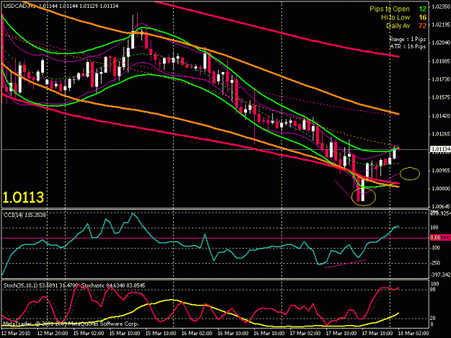The image size is (451, 338).
Task: Click the '16 Mar 10:00' time axis label
Action: 233,334
